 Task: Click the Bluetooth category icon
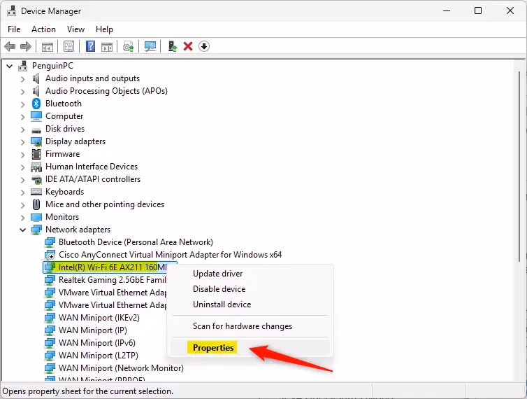[36, 104]
